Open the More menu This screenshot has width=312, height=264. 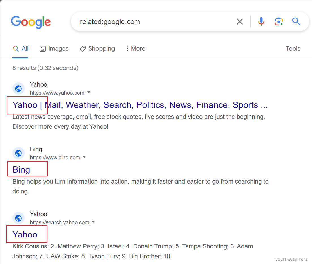coord(136,49)
